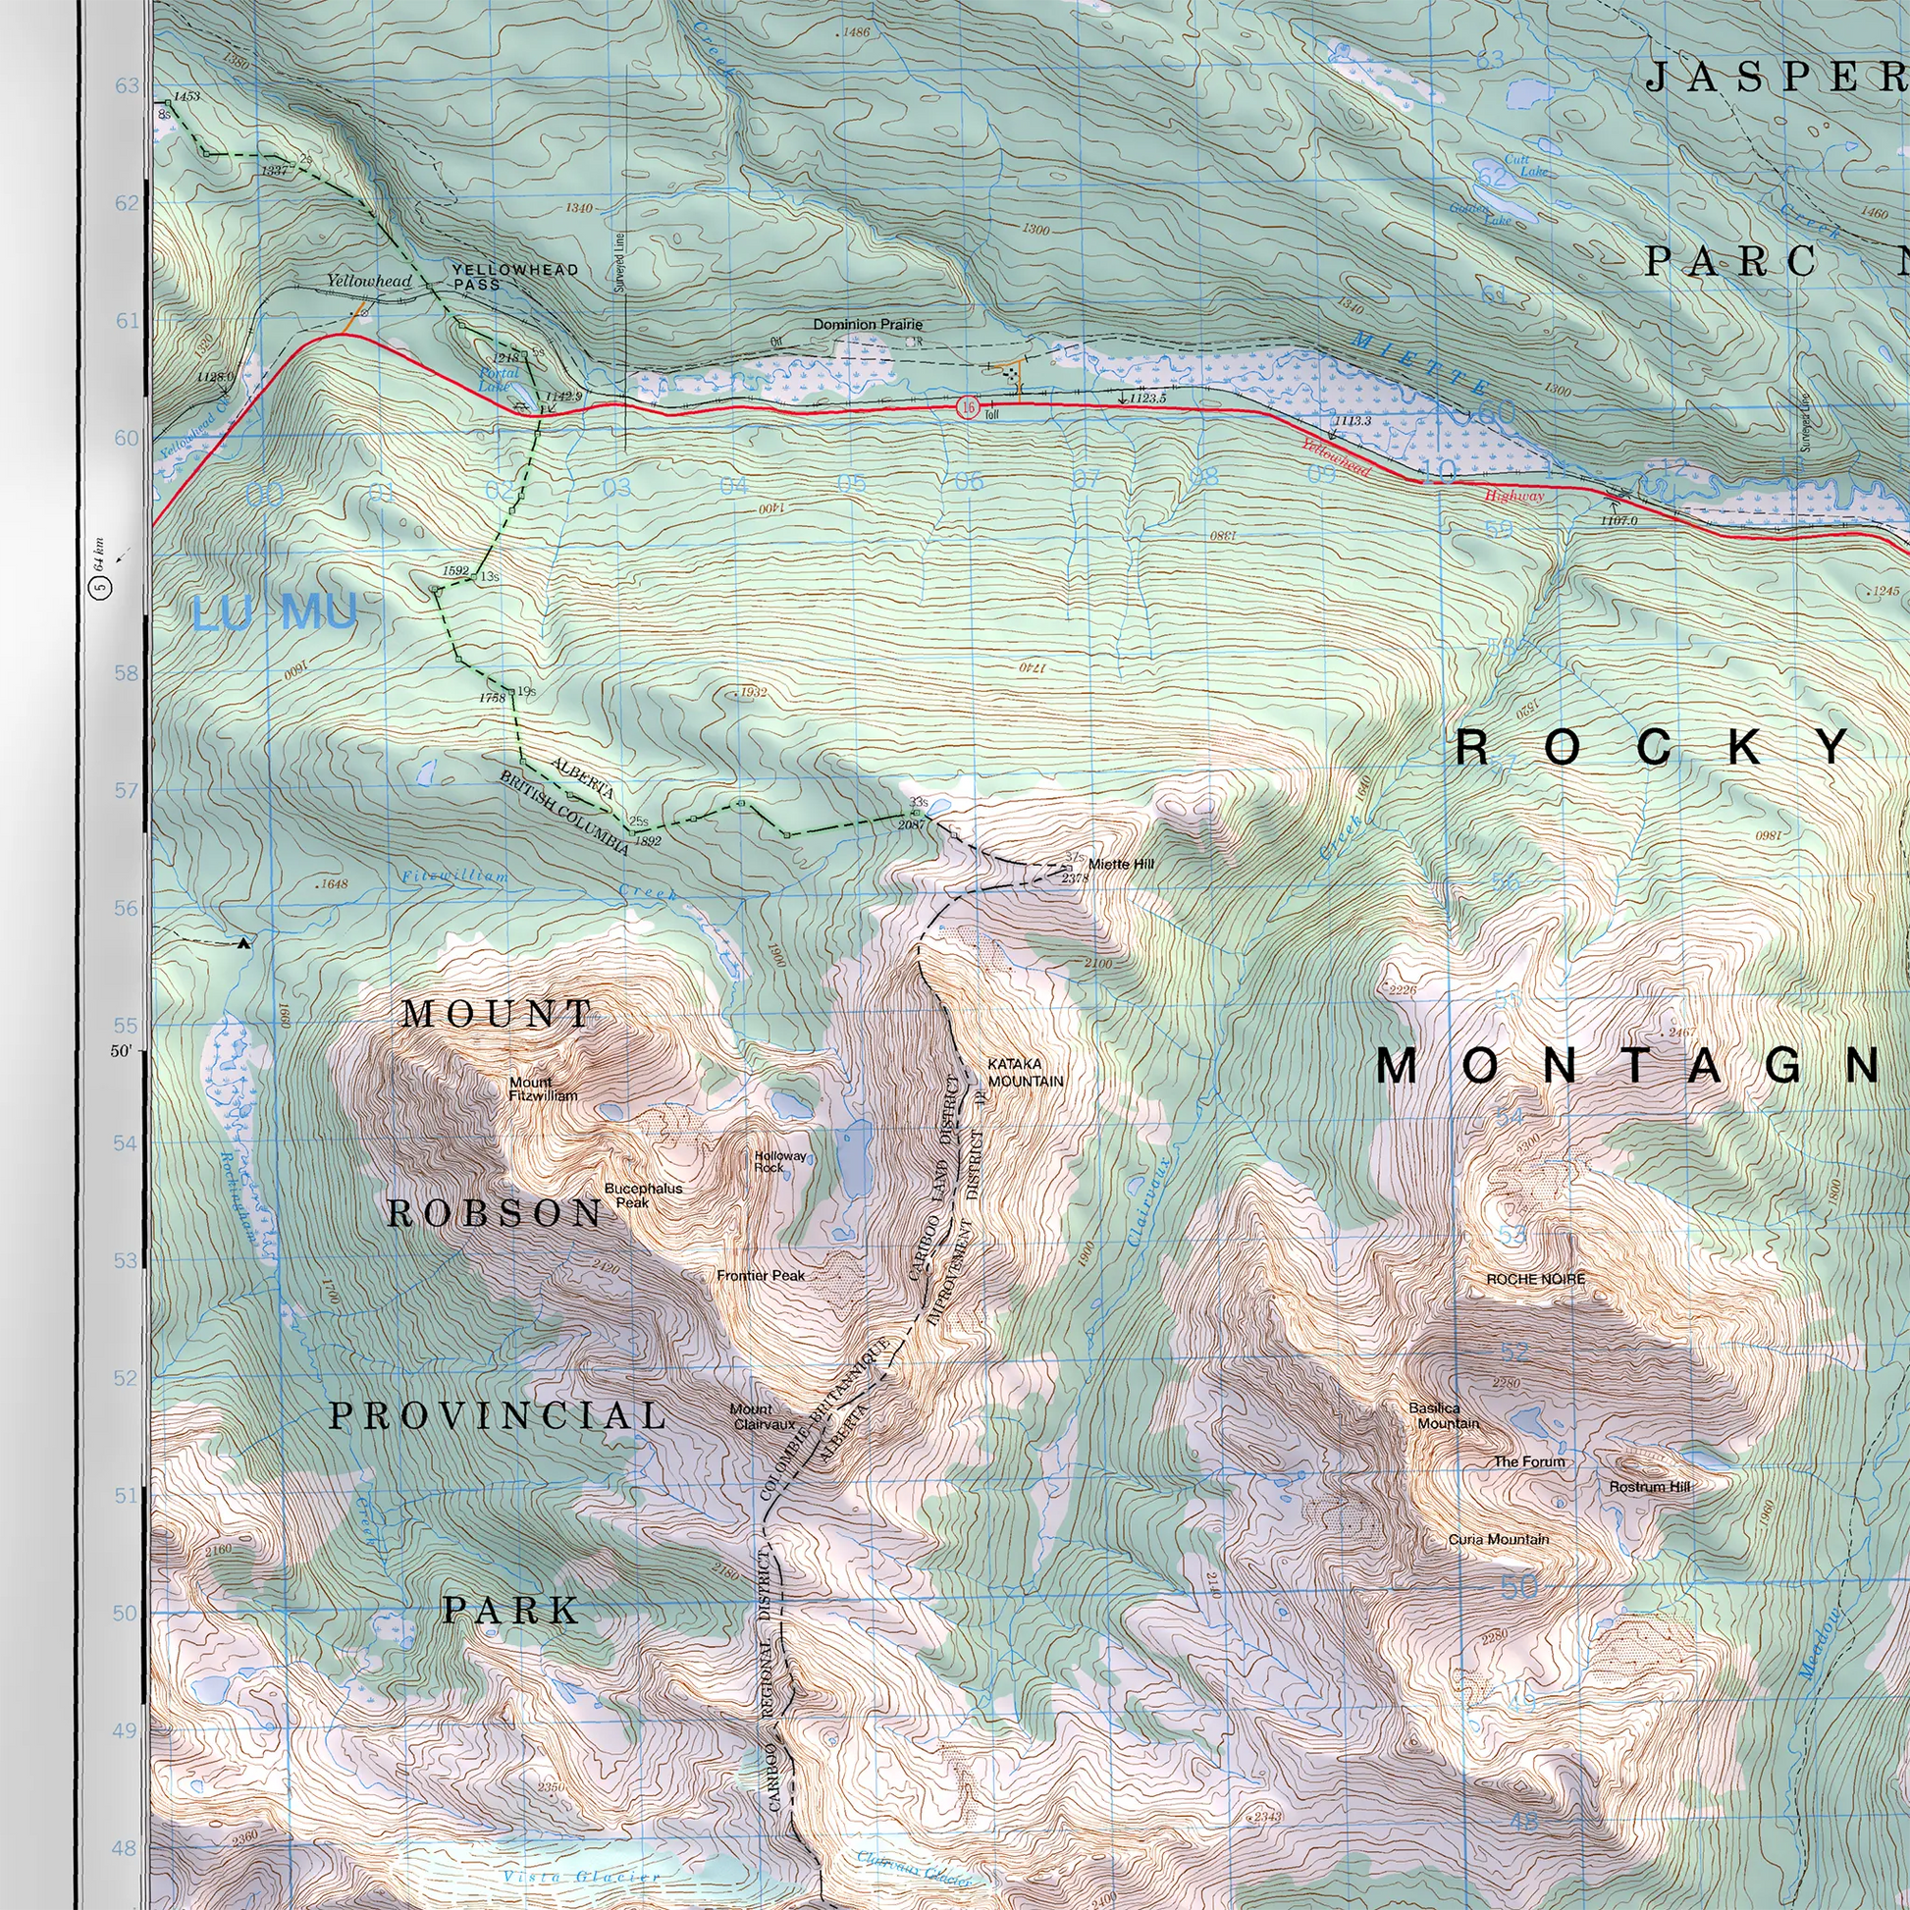Click the Yellowhead Pass label
Image resolution: width=1910 pixels, height=1910 pixels.
click(x=514, y=276)
